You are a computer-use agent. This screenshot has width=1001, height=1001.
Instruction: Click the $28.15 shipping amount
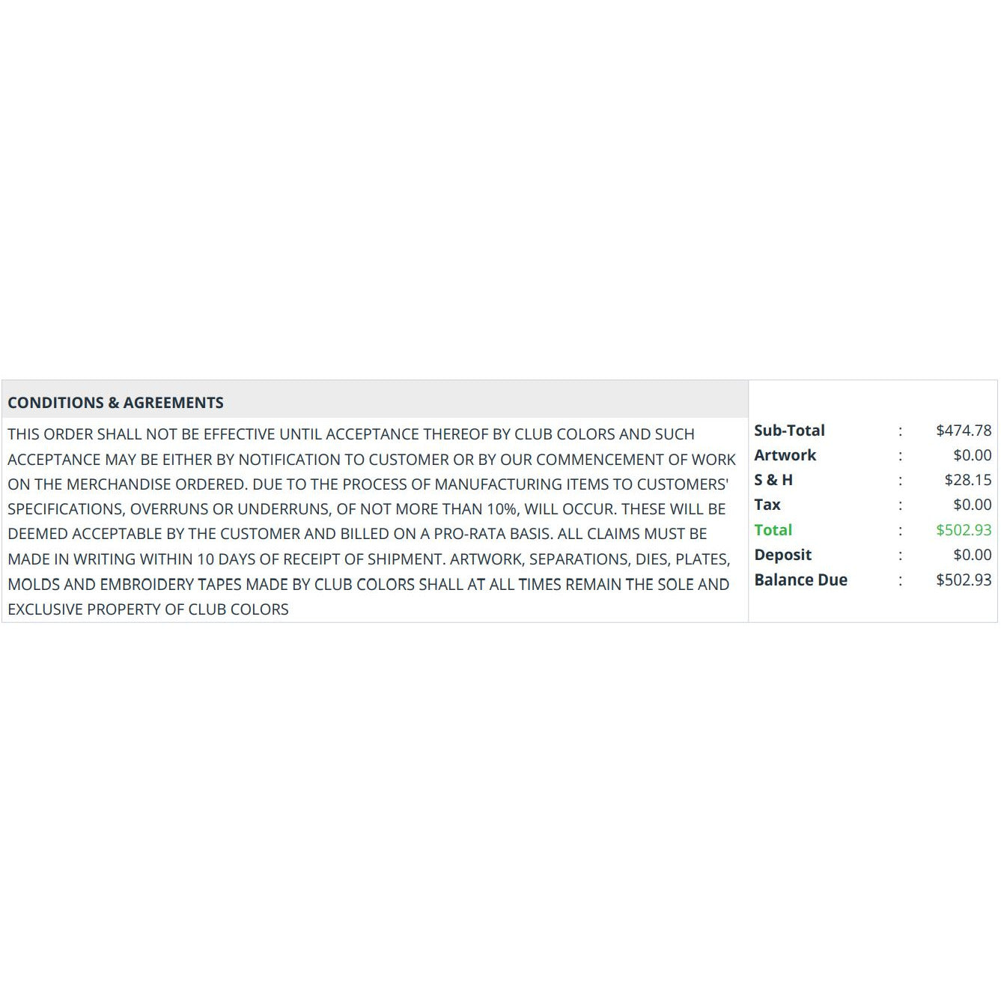pyautogui.click(x=967, y=480)
